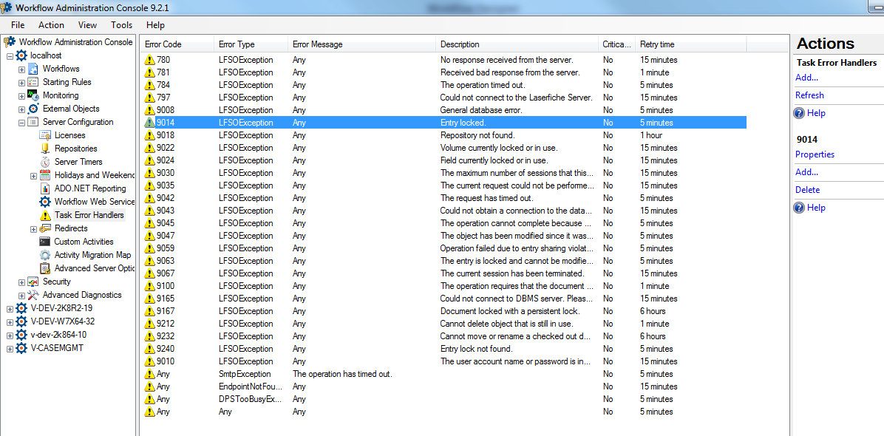Click the Security icon in tree

click(33, 282)
